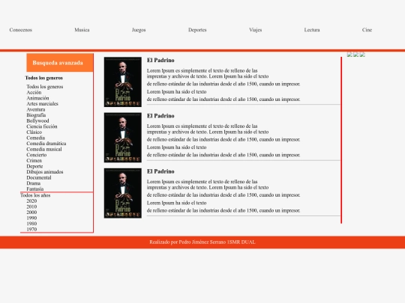405x303 pixels.
Task: Navigate to the Lectura section
Action: [312, 30]
